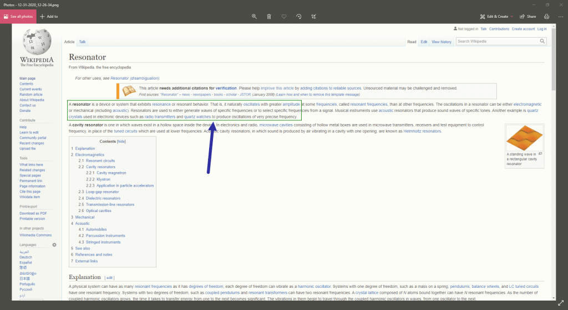Click the Log in link
The height and width of the screenshot is (310, 568).
point(542,29)
